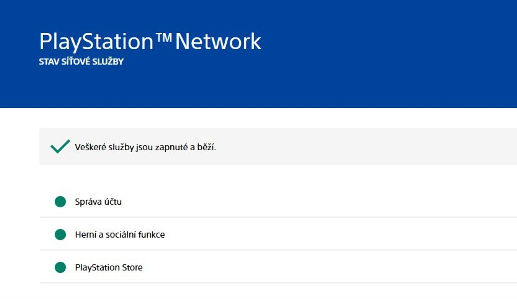Click the word účtu in first service row
517x299 pixels.
pos(113,202)
